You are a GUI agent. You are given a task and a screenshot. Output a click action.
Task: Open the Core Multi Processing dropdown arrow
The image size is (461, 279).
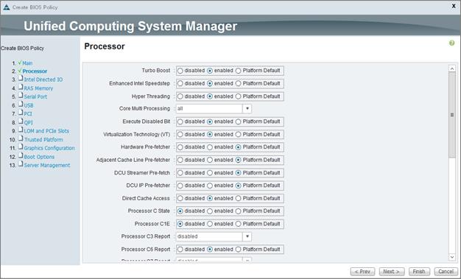coord(247,109)
